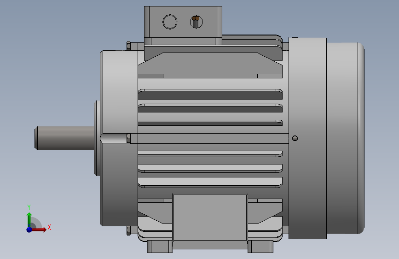Select the small round screw on fan cover

coord(295,138)
